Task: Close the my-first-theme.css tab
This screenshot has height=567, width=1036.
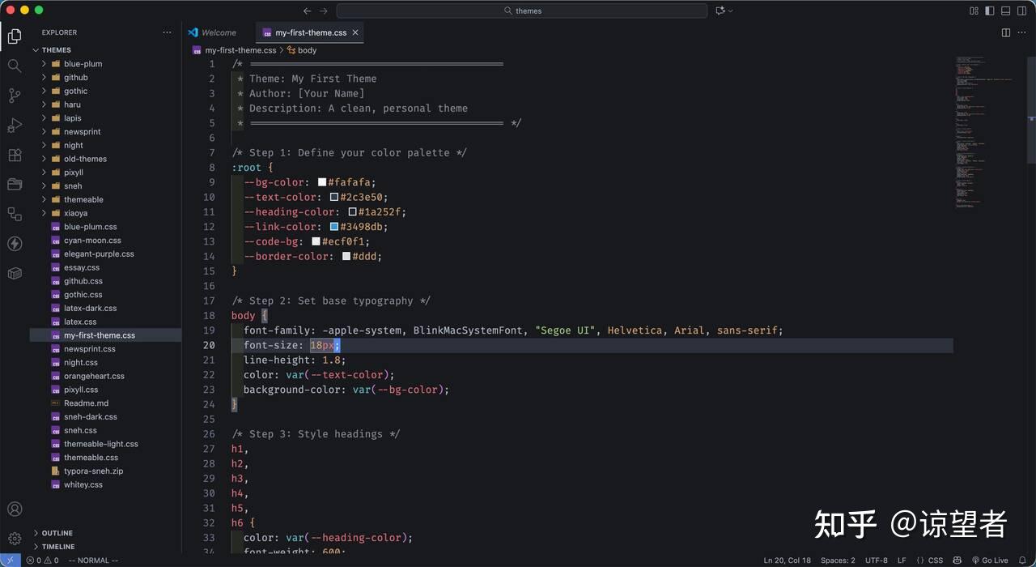Action: tap(355, 32)
